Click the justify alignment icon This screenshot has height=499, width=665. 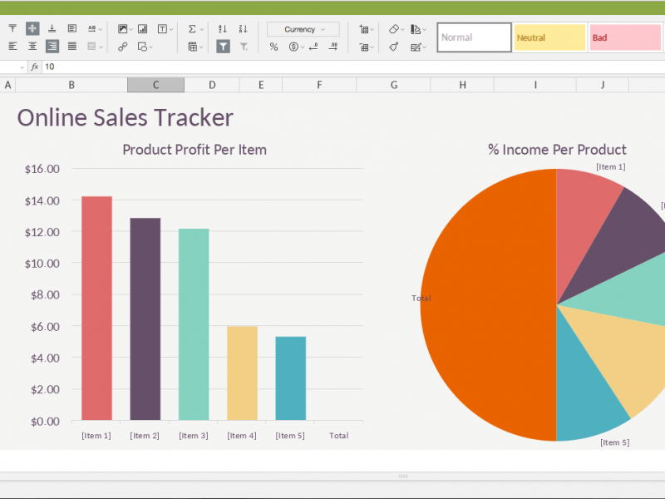(x=72, y=47)
